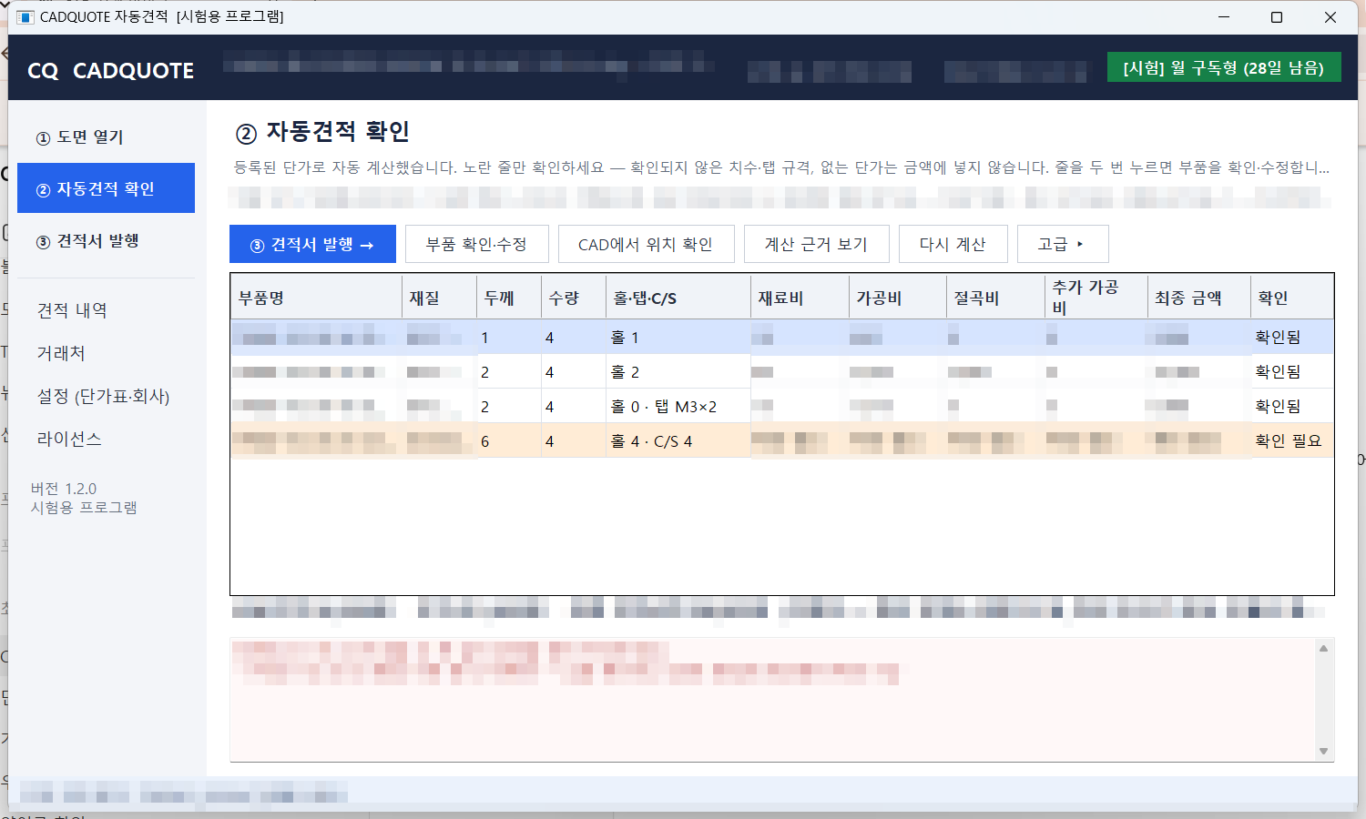Viewport: 1366px width, 819px height.
Task: Expand the 고급 dropdown menu
Action: 1063,244
